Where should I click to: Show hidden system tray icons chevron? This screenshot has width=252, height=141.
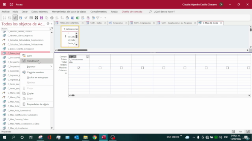[x=194, y=137]
